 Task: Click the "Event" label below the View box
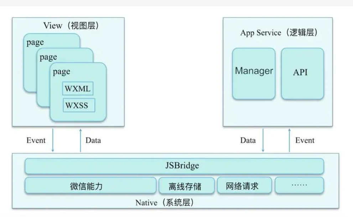pyautogui.click(x=36, y=140)
